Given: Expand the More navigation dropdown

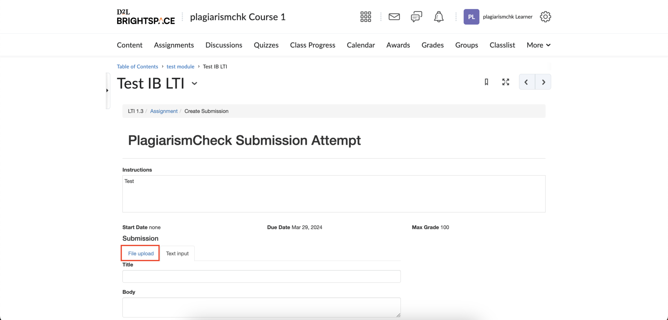Looking at the screenshot, I should point(538,45).
